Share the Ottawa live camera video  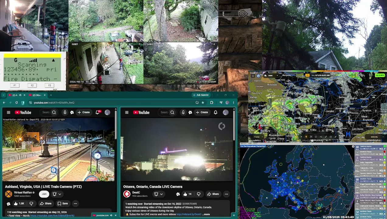213,194
